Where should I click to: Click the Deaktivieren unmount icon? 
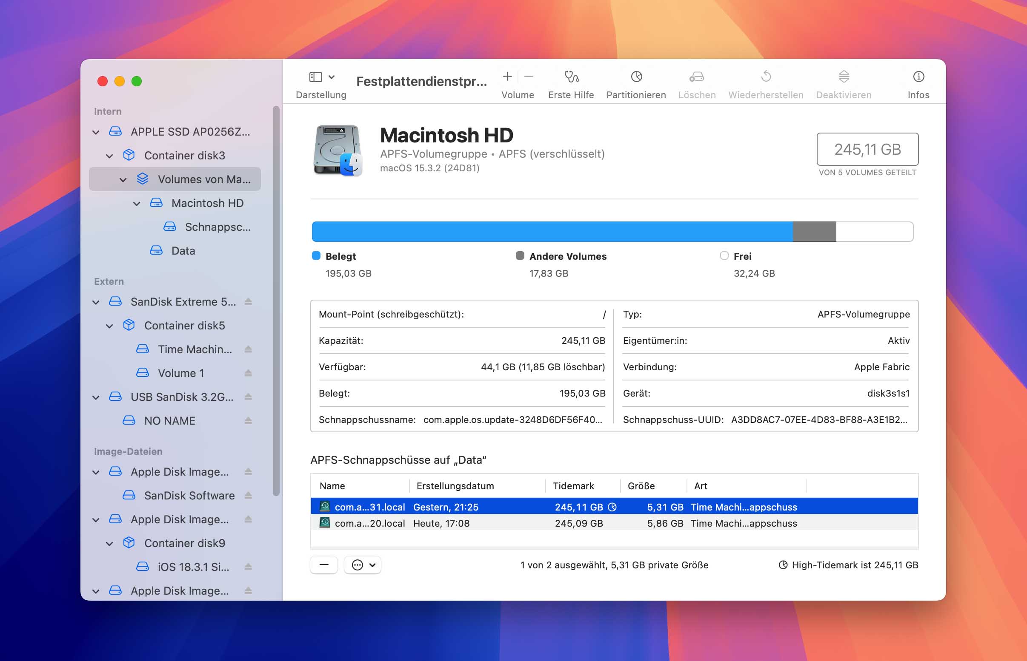tap(844, 77)
